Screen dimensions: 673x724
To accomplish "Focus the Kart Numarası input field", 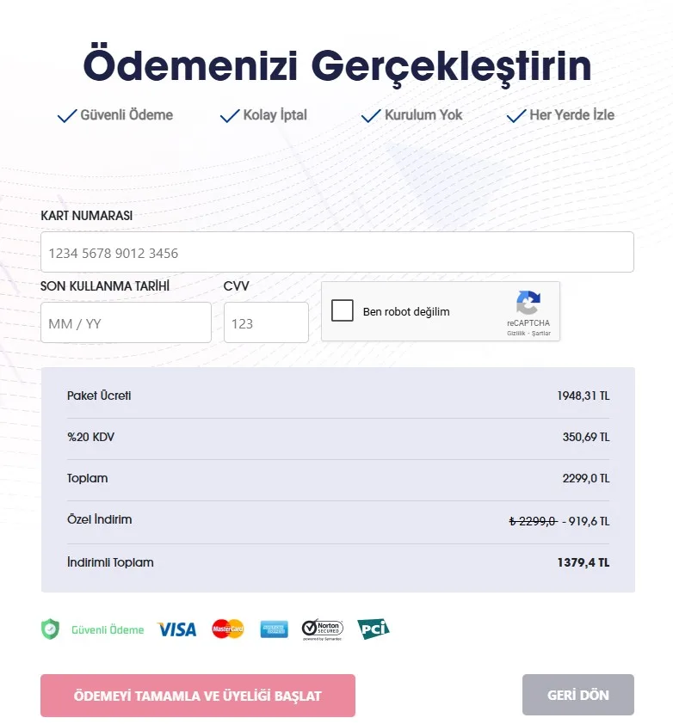I will point(336,253).
